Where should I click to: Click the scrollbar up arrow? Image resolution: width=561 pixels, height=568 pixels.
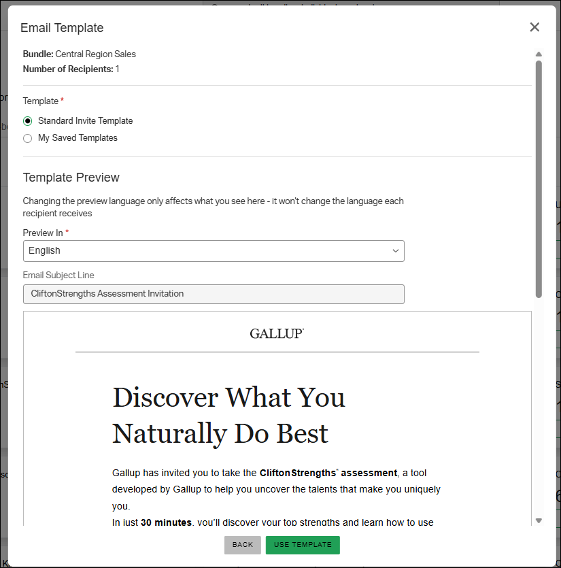539,54
